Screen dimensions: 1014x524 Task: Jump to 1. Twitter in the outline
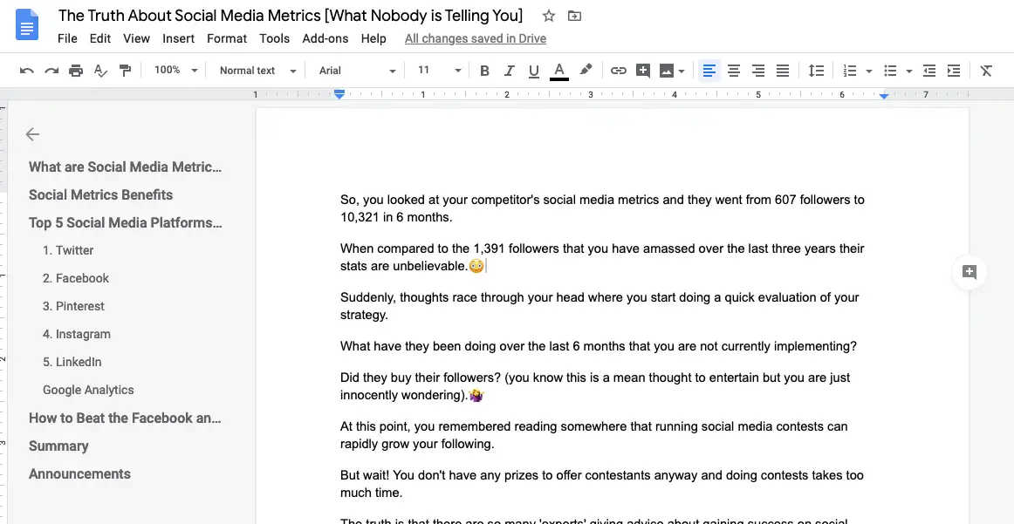68,251
